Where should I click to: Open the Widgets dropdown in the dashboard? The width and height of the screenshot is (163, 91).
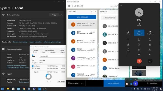coord(114,6)
